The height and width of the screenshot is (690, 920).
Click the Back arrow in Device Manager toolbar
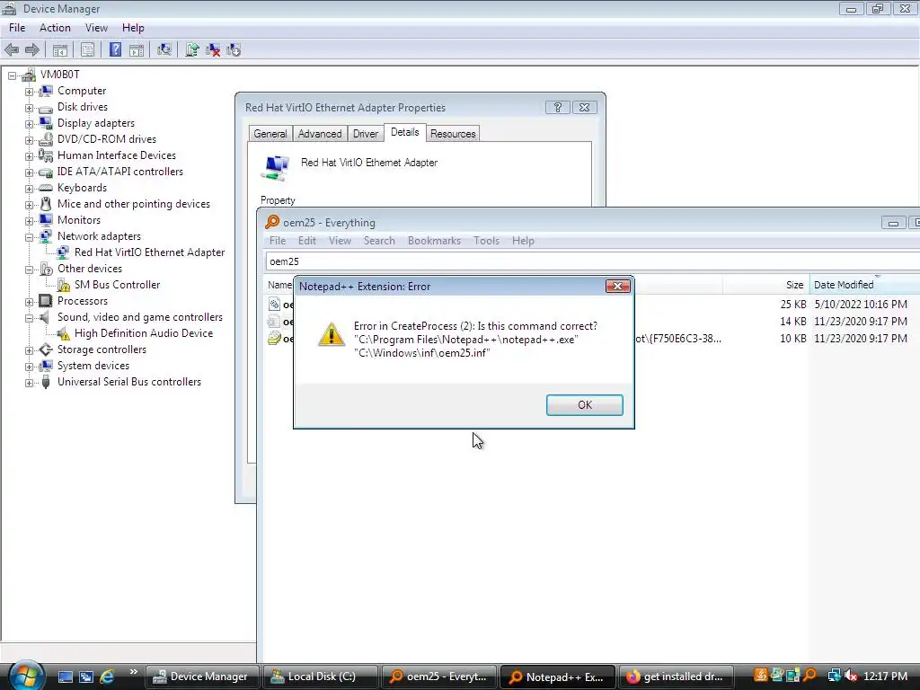click(12, 50)
